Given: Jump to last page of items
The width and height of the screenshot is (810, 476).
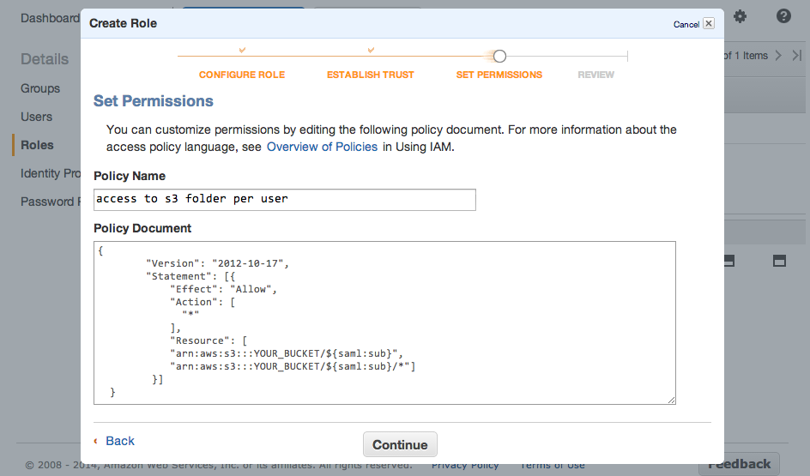Looking at the screenshot, I should pyautogui.click(x=797, y=56).
